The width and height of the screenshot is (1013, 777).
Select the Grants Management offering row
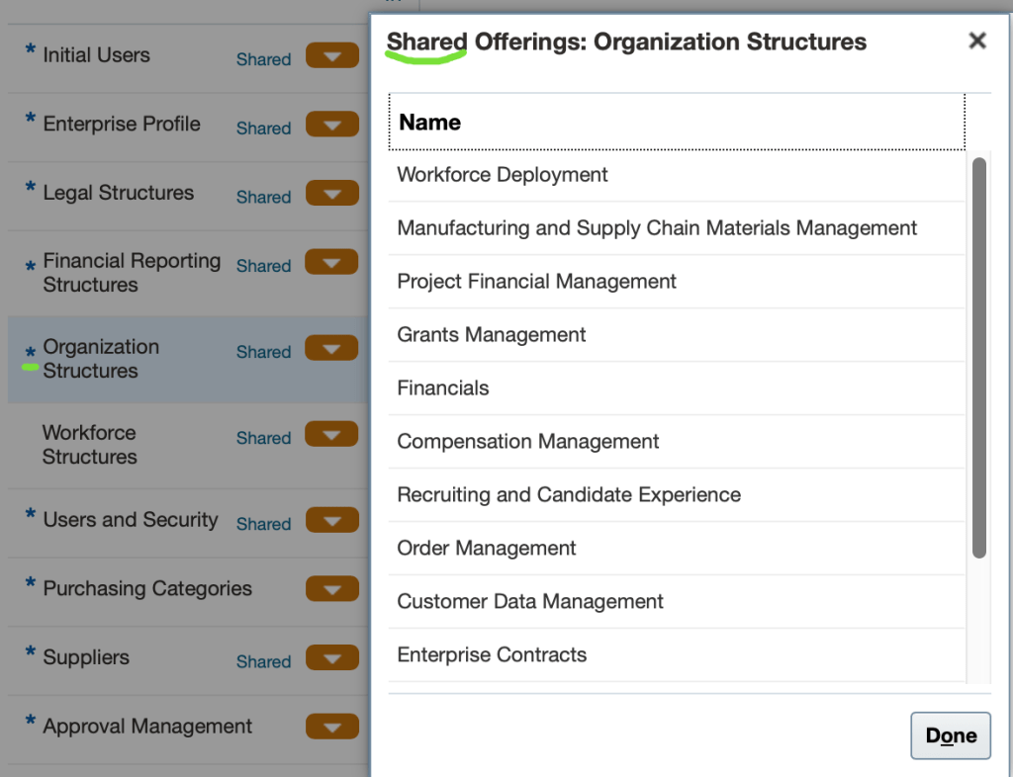pos(492,335)
